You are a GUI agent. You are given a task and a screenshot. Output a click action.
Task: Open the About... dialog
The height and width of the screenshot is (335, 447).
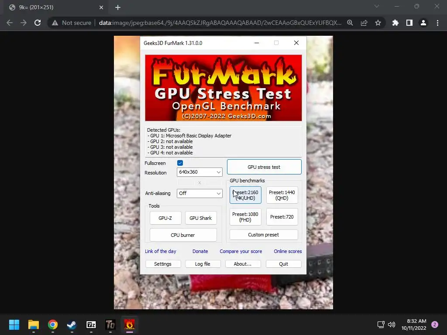tap(243, 264)
